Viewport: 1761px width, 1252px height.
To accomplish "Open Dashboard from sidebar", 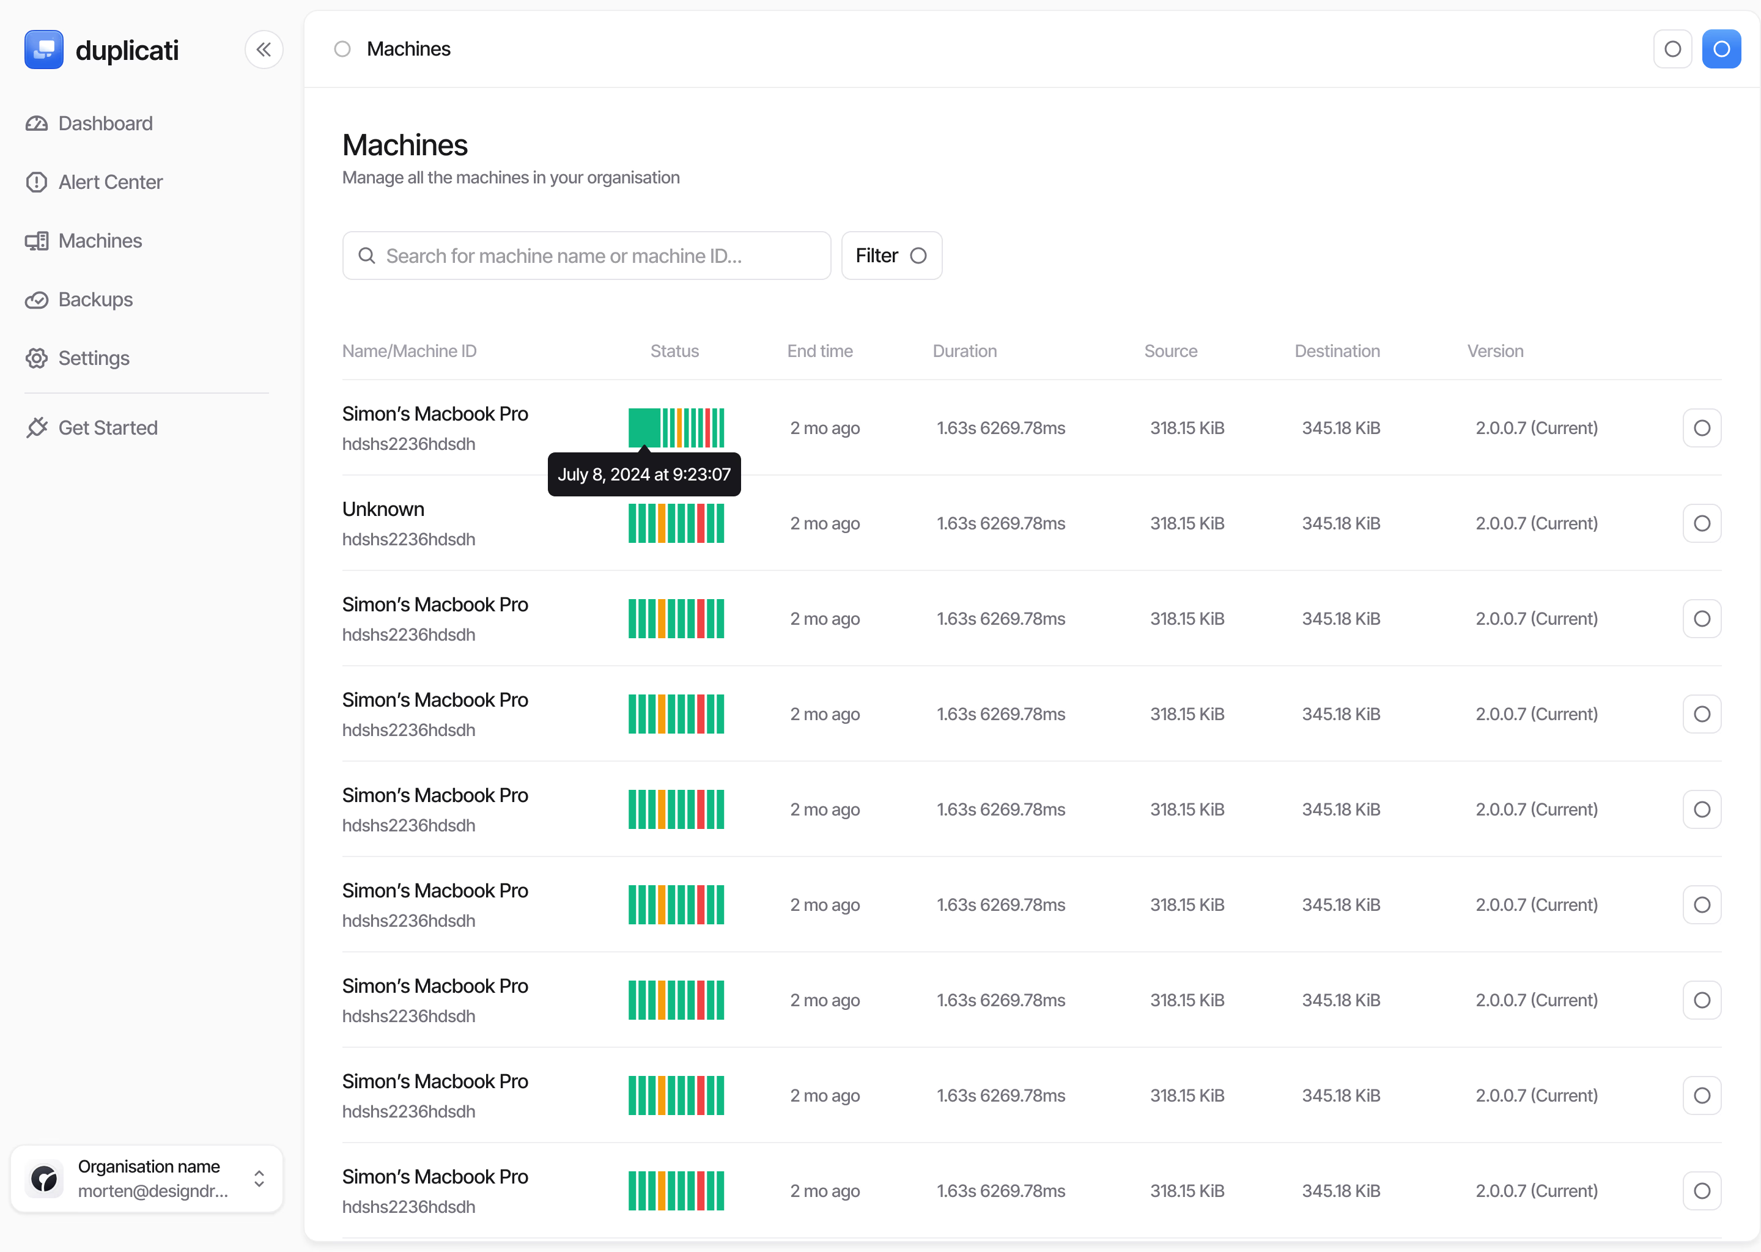I will [105, 123].
